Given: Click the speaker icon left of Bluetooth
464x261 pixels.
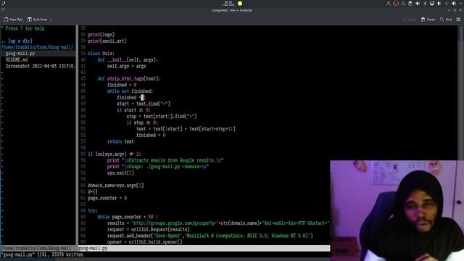Looking at the screenshot, I should [x=418, y=4].
